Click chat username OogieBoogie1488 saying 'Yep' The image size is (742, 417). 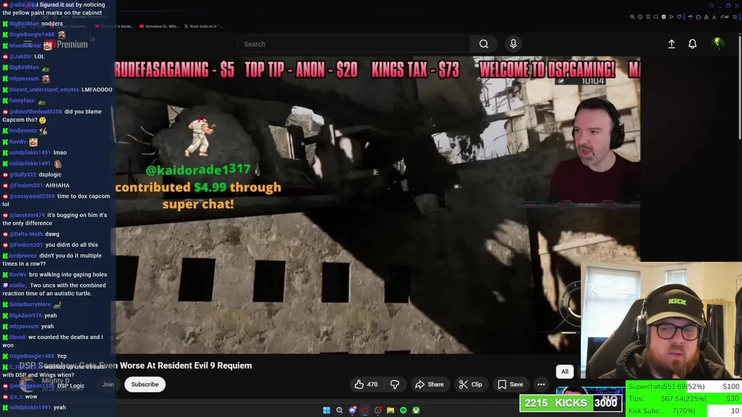[x=32, y=356]
